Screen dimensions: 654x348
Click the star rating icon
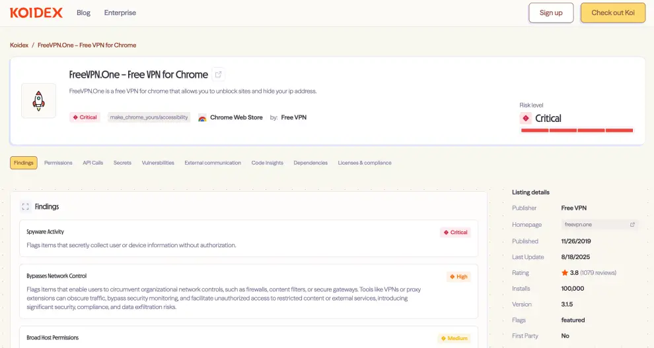coord(565,273)
